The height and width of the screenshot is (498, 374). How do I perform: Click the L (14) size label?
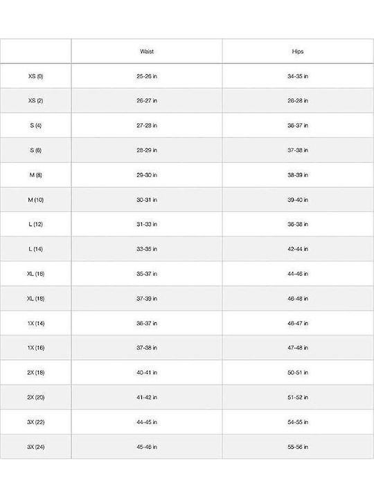tap(35, 249)
